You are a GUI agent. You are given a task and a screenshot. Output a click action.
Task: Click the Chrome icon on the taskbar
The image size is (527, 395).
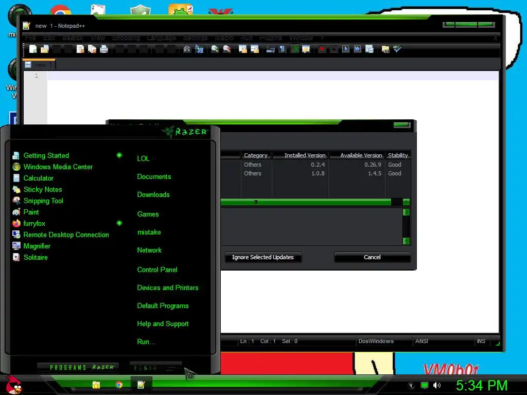point(119,385)
